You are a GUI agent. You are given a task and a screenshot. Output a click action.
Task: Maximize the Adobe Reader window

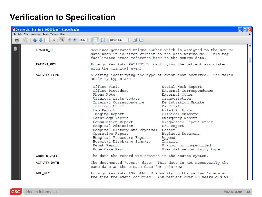[x=245, y=29]
